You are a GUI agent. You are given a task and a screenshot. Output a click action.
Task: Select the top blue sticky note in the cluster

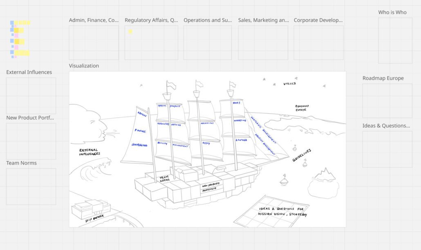(x=12, y=23)
